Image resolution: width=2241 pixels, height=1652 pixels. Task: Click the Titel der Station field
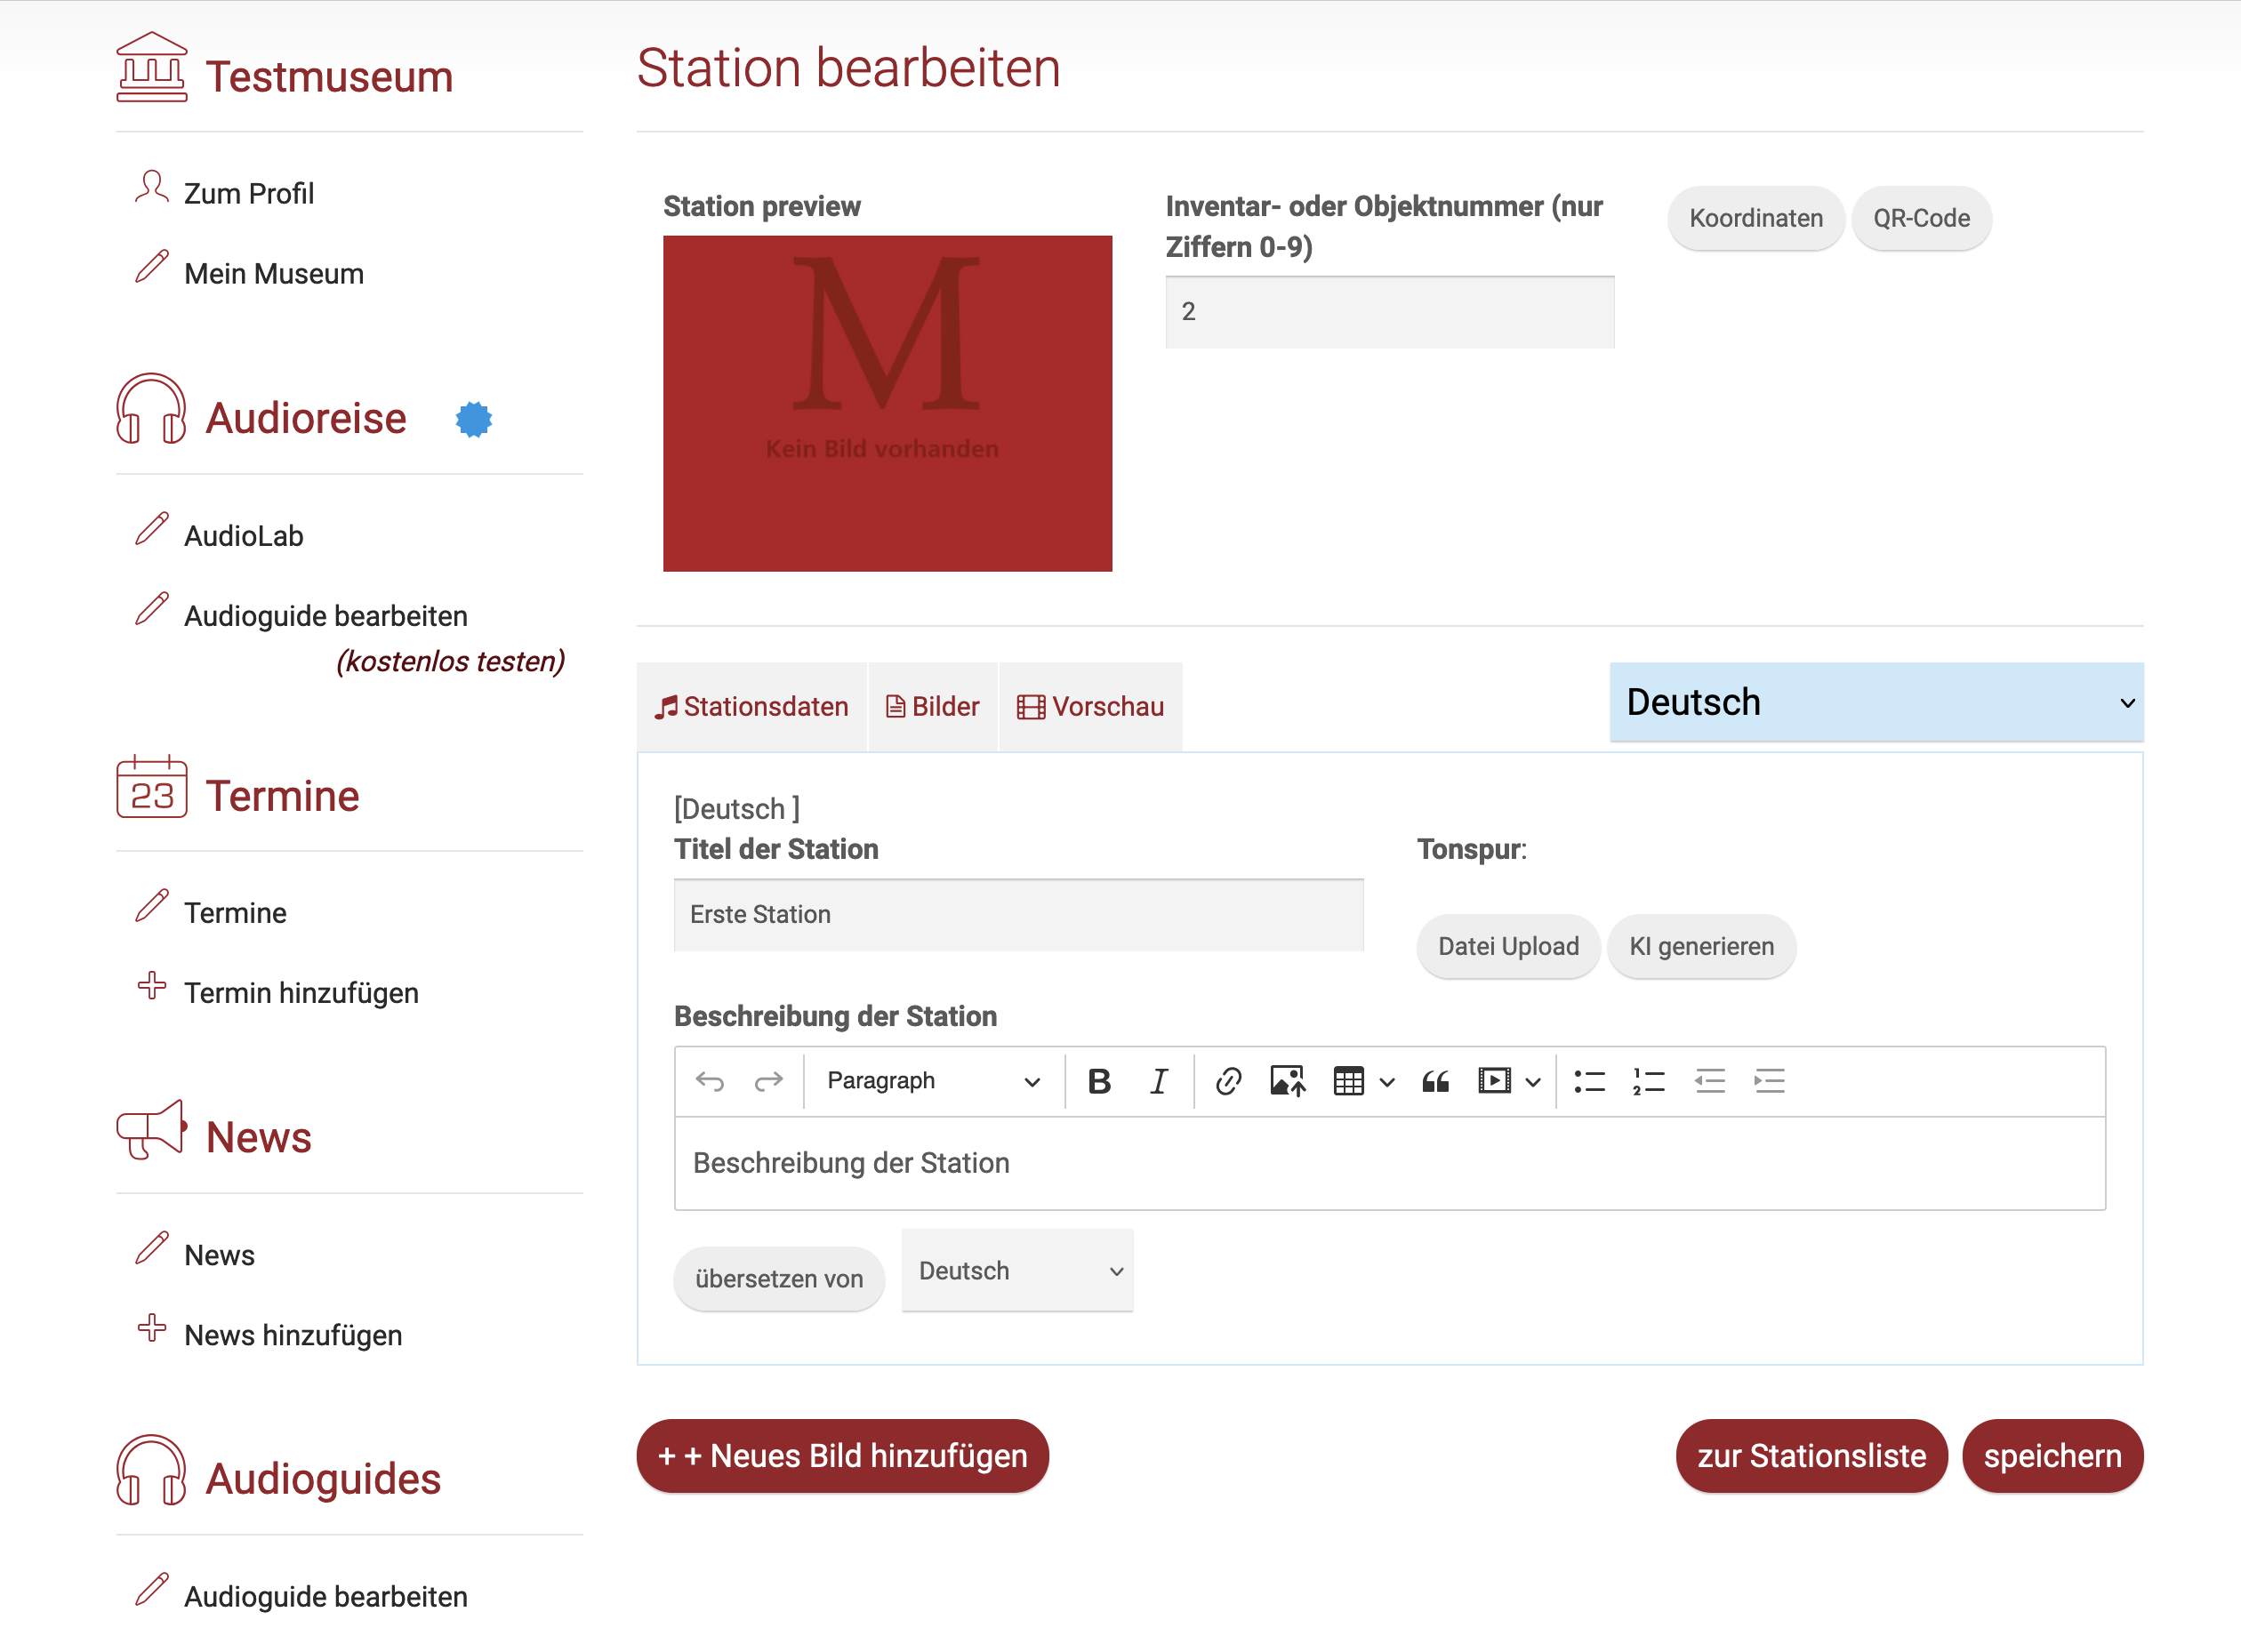(1018, 915)
